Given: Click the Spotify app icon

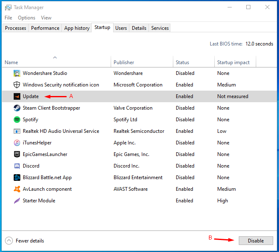Looking at the screenshot, I should click(17, 120).
